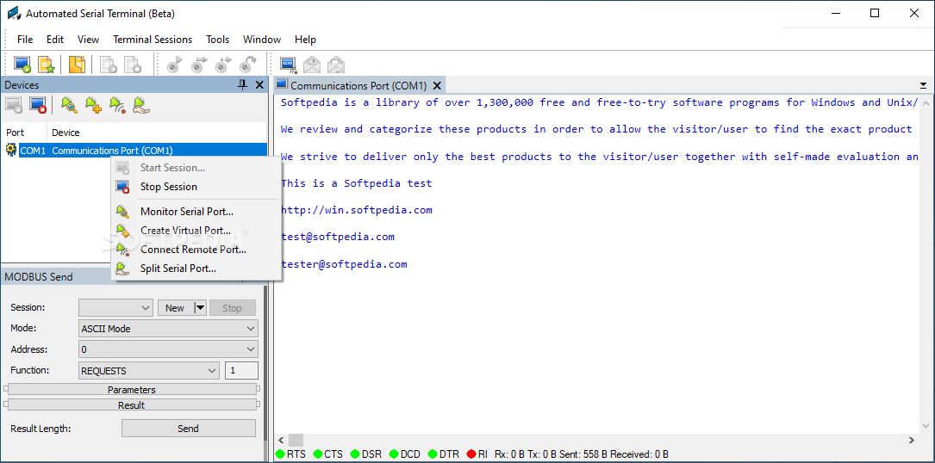
Task: Open the Help menu
Action: click(305, 40)
